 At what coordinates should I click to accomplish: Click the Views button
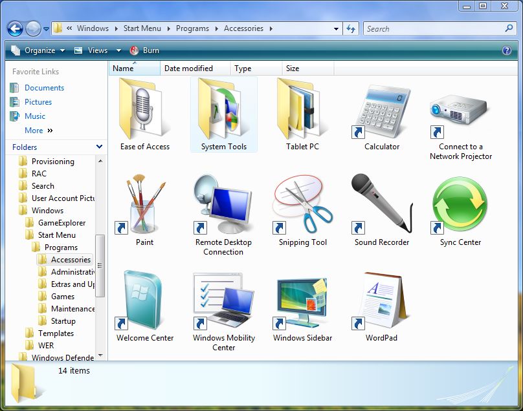91,50
